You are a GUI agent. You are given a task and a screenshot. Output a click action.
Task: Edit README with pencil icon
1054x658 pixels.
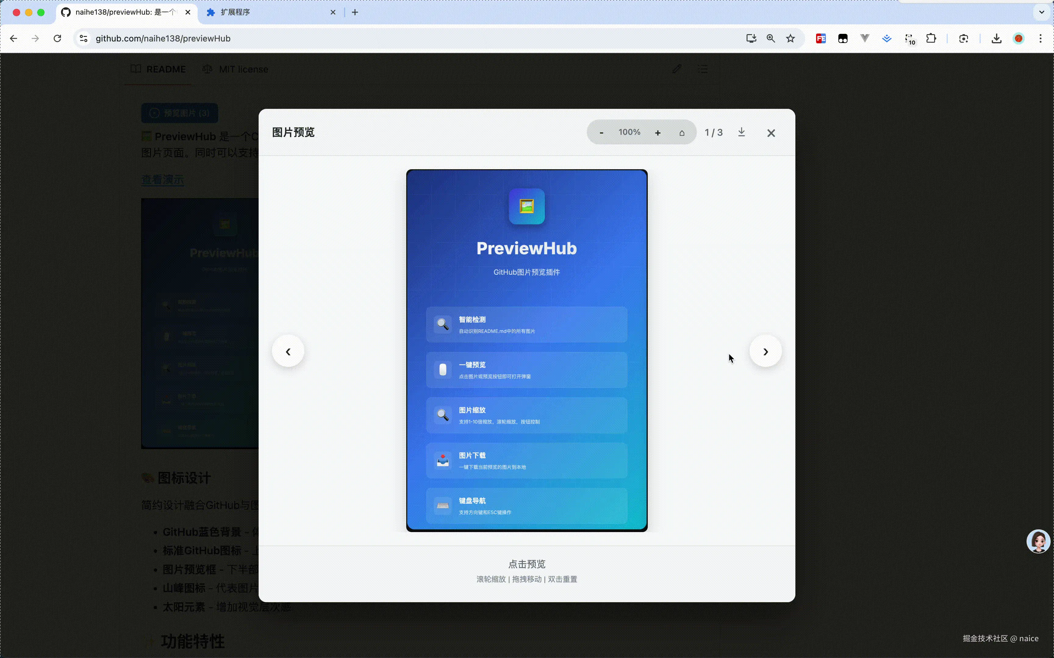tap(677, 69)
